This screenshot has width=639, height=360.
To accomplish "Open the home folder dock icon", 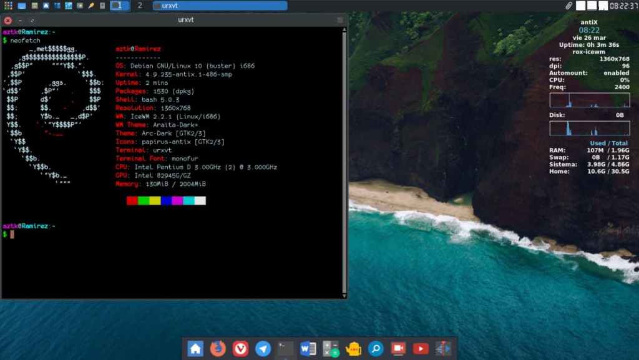I will [195, 349].
